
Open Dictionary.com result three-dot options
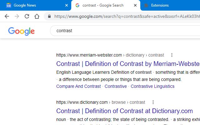click(x=153, y=102)
